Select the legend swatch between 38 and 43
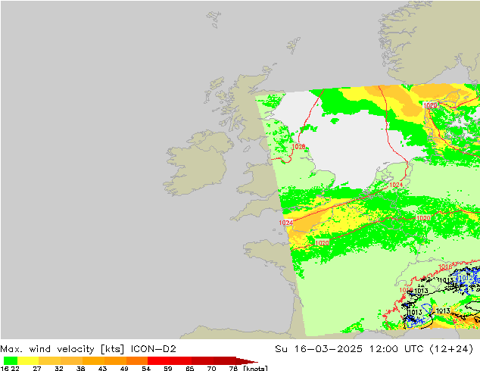Viewport: 480px width, 371px height. pos(93,360)
